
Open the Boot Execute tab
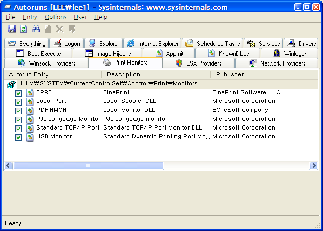click(x=38, y=53)
